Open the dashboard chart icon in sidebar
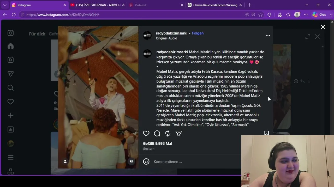 tap(10, 129)
